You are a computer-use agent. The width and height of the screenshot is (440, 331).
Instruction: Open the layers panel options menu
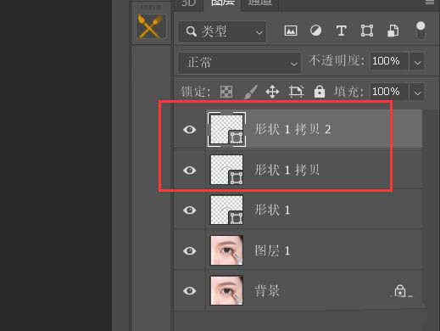430,3
